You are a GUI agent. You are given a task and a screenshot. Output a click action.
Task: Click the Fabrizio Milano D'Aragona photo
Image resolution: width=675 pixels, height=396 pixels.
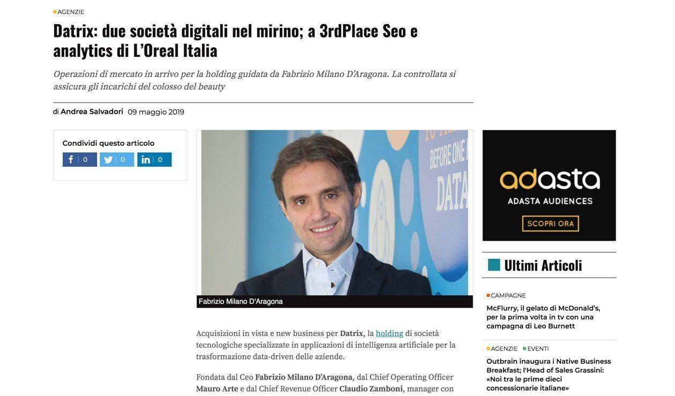point(334,213)
